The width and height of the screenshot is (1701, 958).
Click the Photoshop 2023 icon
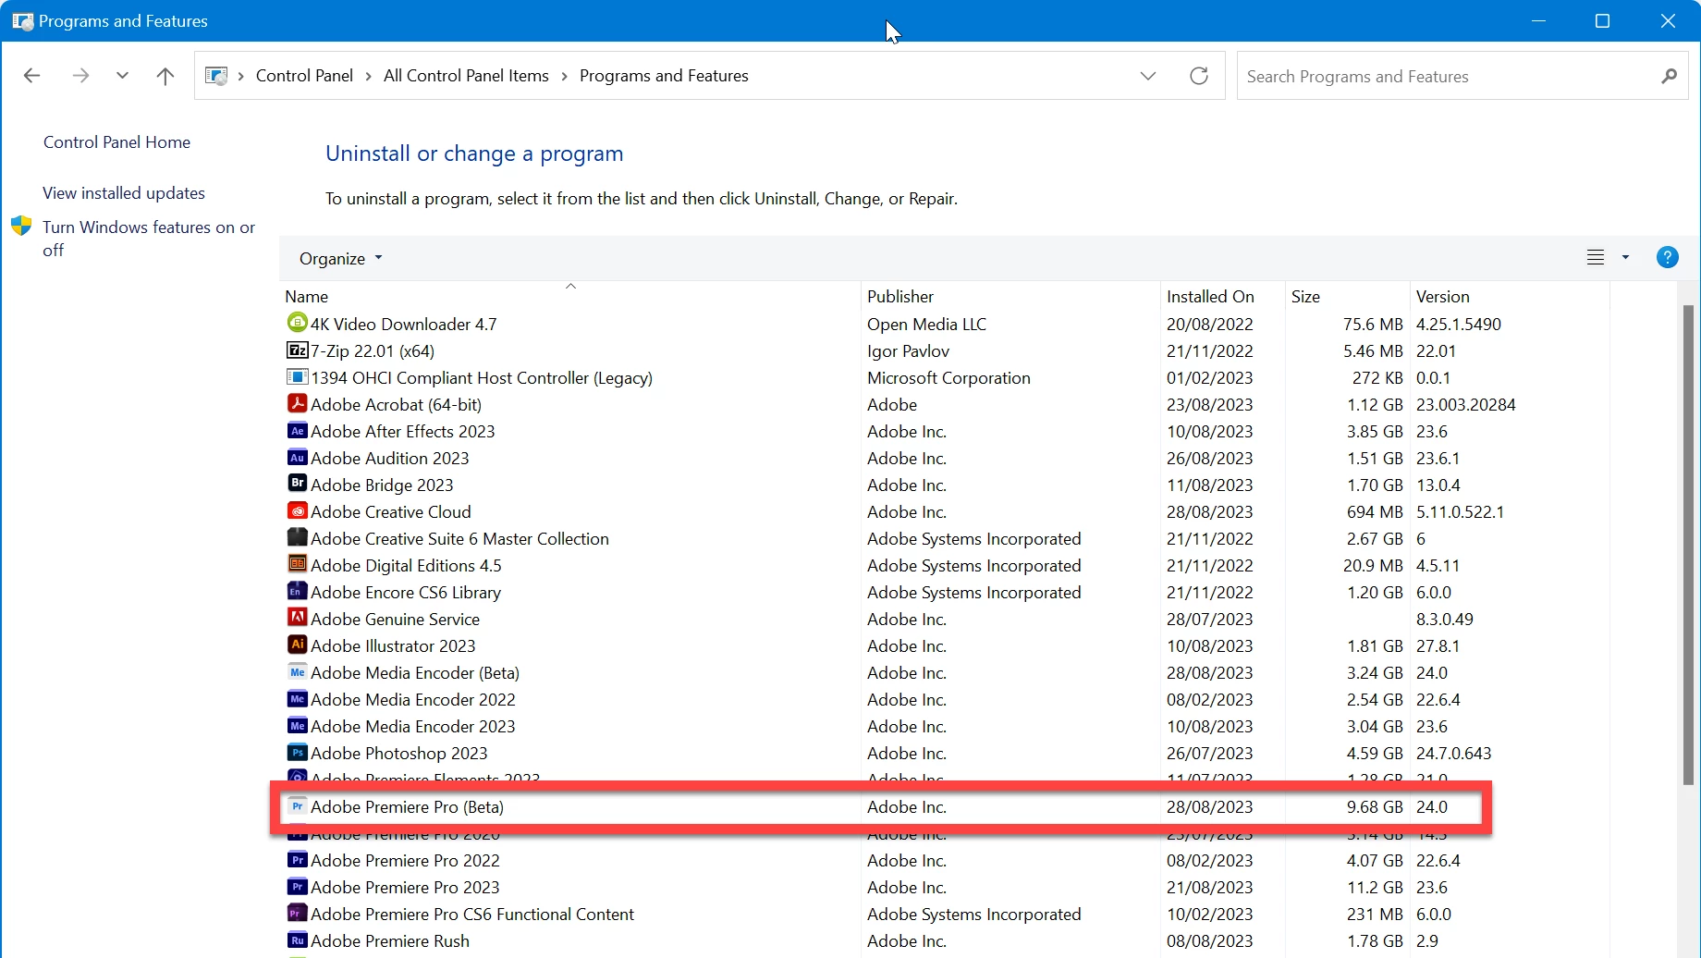(297, 752)
